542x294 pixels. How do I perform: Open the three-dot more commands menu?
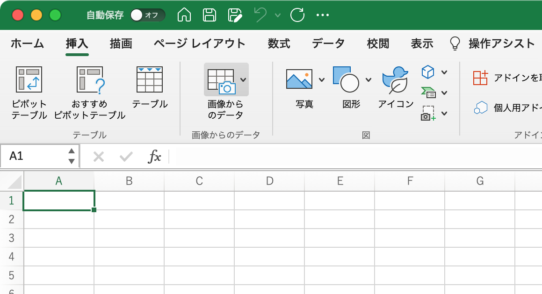point(323,15)
